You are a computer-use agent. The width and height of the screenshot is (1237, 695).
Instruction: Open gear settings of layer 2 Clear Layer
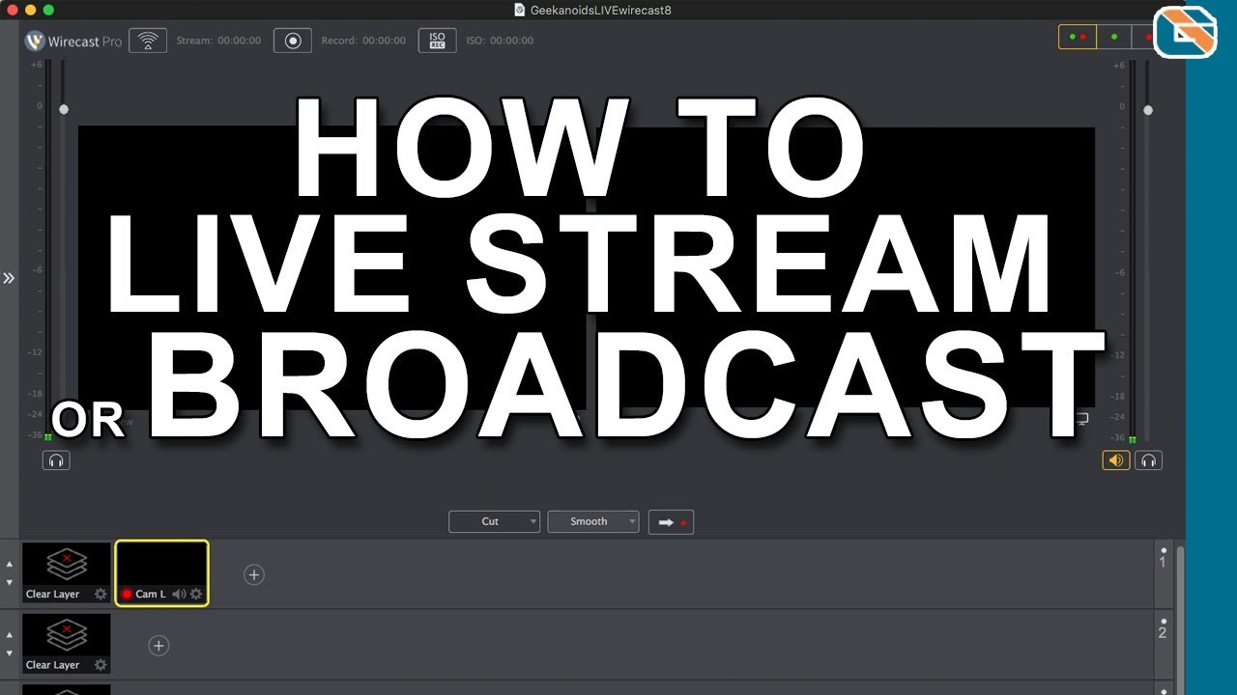tap(101, 665)
